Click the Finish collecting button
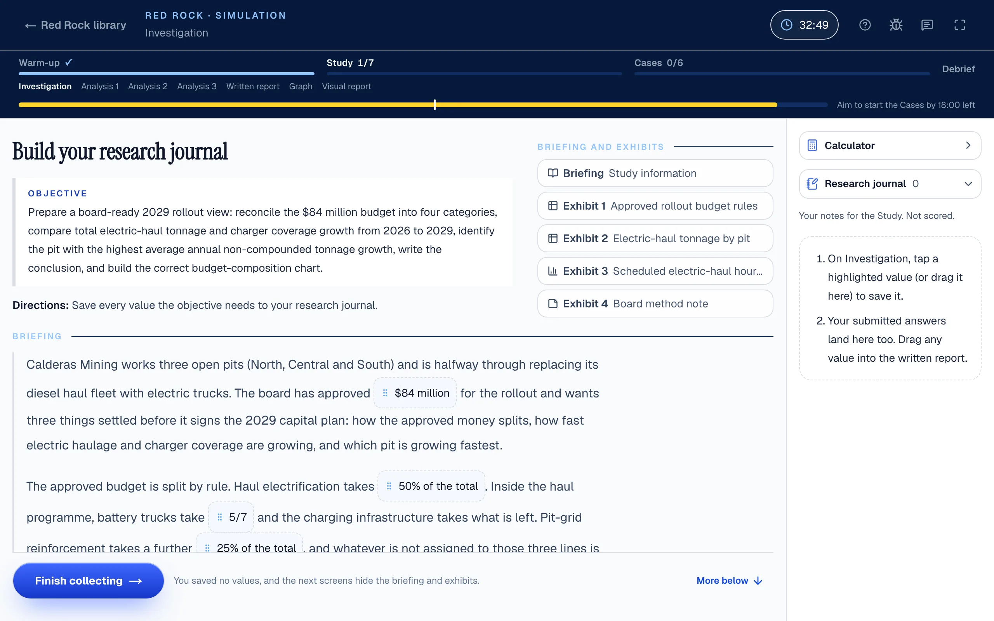The width and height of the screenshot is (994, 621). 88,581
